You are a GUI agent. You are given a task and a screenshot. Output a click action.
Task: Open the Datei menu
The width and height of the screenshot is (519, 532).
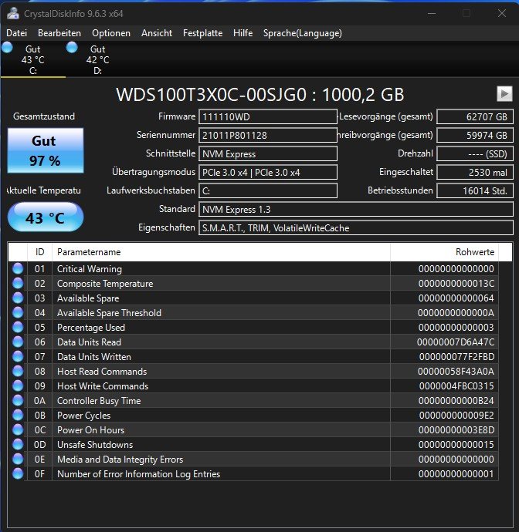coord(17,33)
